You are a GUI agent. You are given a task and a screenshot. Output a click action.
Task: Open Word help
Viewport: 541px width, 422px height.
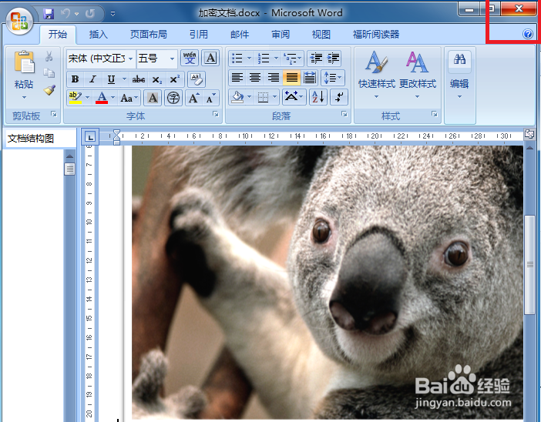[x=528, y=34]
